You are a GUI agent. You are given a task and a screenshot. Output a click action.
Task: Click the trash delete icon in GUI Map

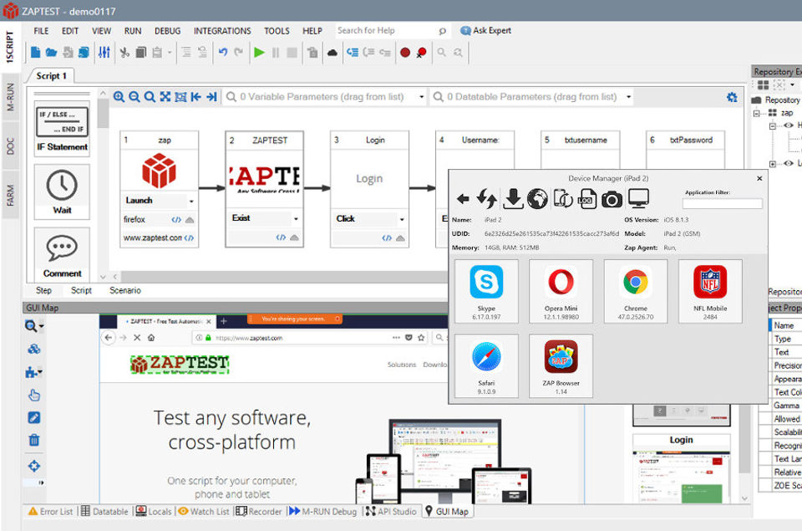click(34, 440)
